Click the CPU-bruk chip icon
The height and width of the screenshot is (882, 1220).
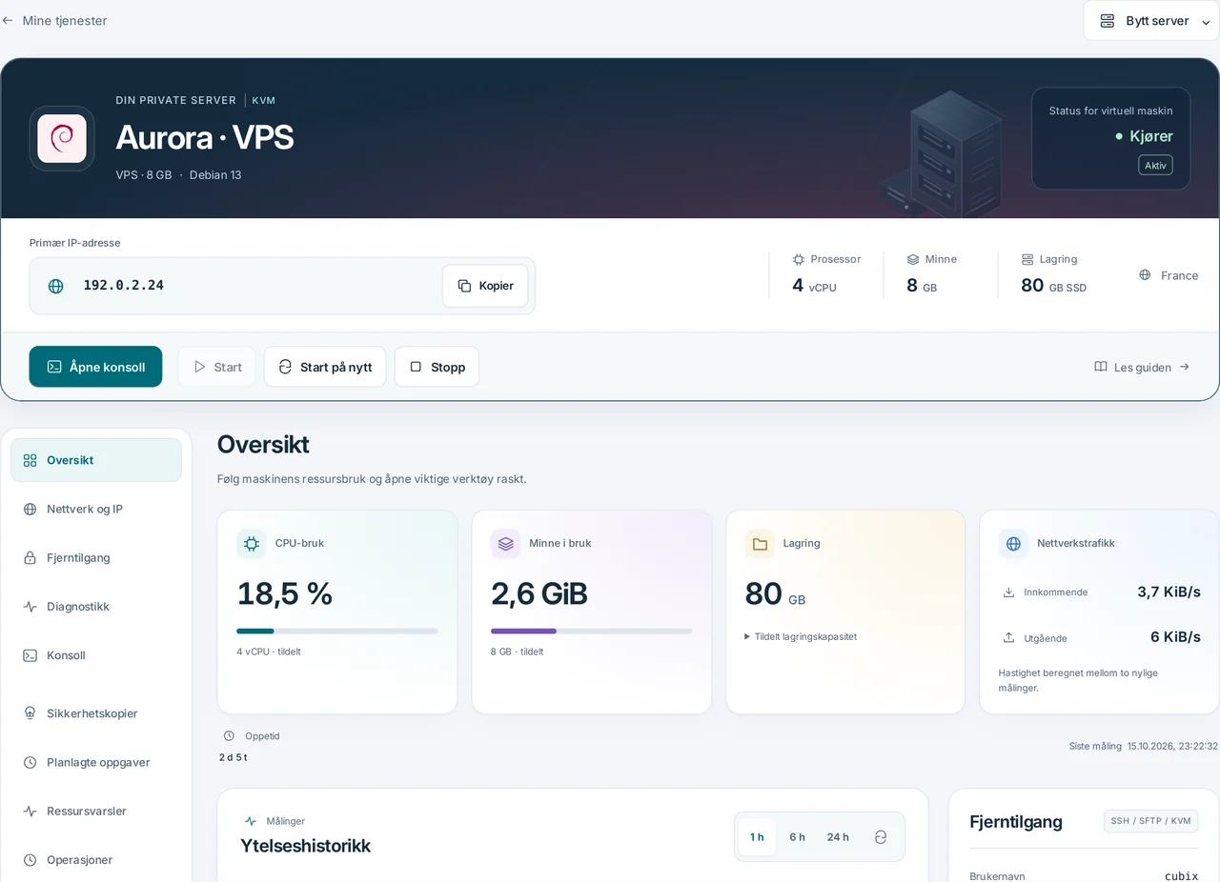pyautogui.click(x=252, y=544)
